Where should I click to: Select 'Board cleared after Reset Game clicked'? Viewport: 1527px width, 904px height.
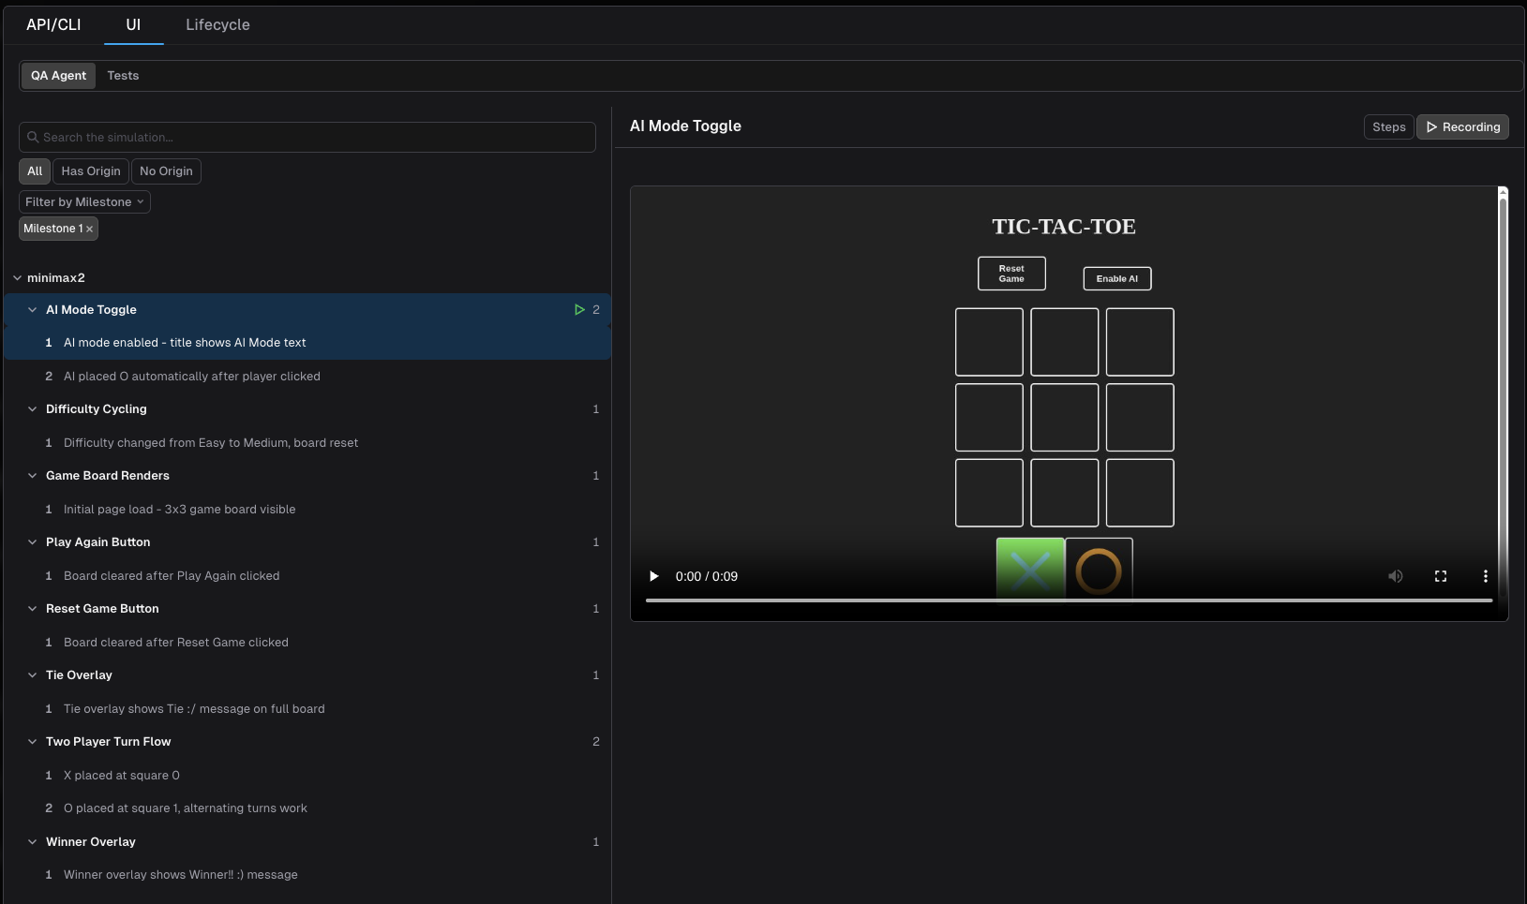click(x=307, y=643)
